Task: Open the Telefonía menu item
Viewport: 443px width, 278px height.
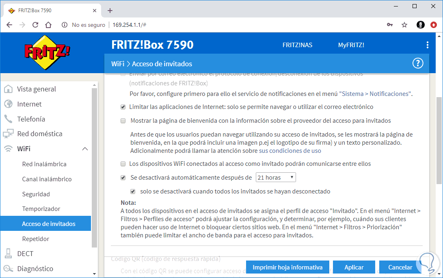Action: click(x=31, y=119)
